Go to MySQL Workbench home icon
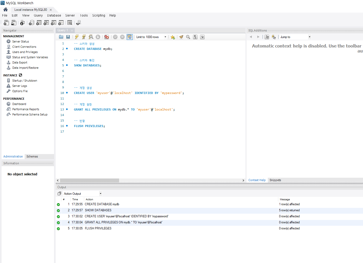 click(6, 9)
